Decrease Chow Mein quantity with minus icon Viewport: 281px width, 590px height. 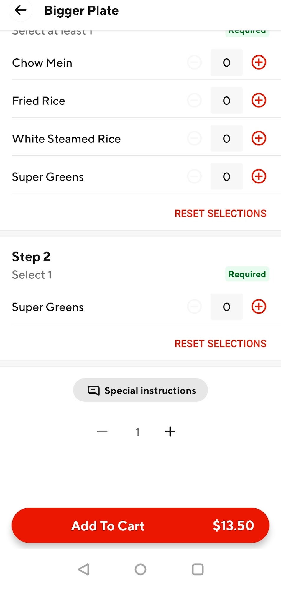tap(194, 63)
